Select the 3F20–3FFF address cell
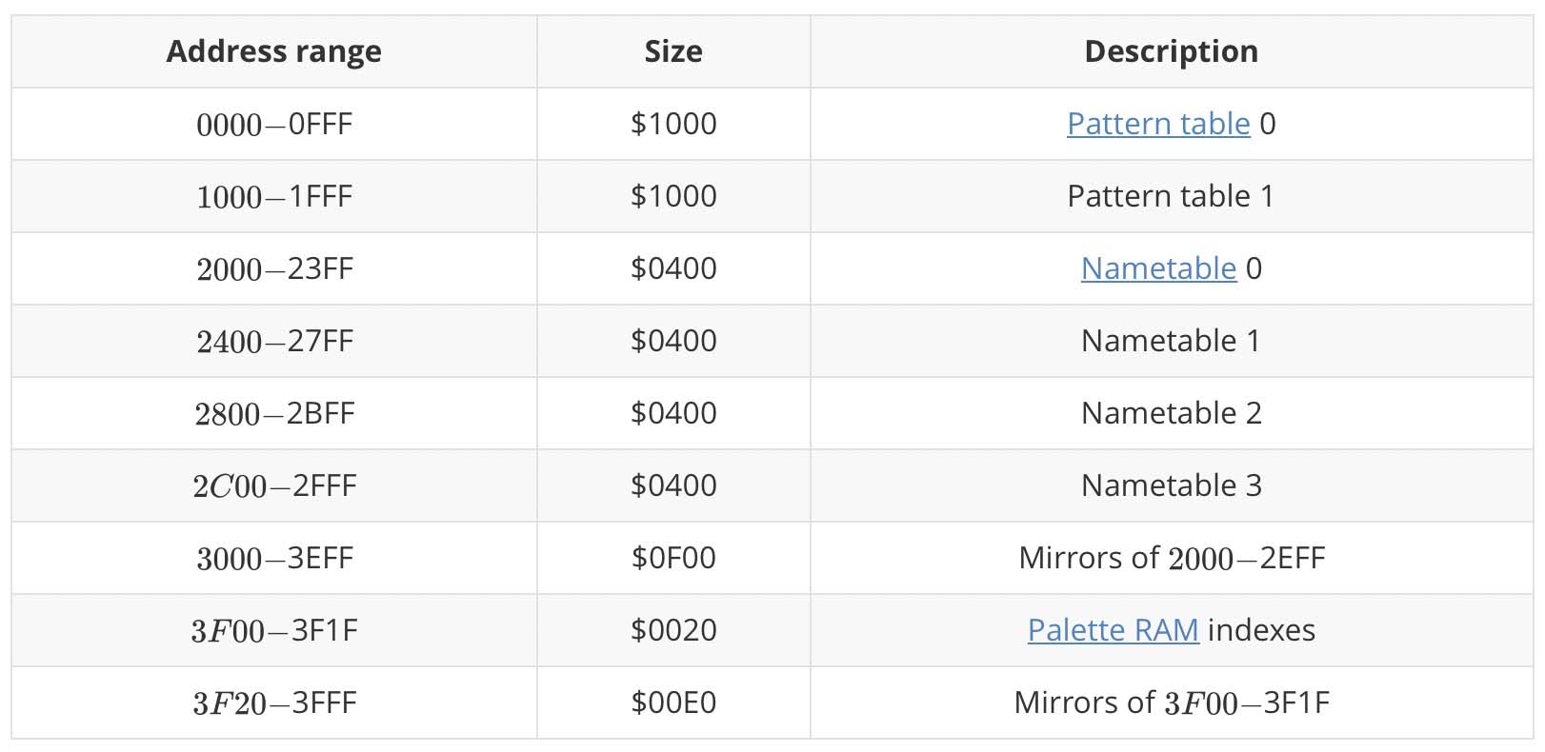Screen dimensions: 1545x752 pyautogui.click(x=274, y=703)
